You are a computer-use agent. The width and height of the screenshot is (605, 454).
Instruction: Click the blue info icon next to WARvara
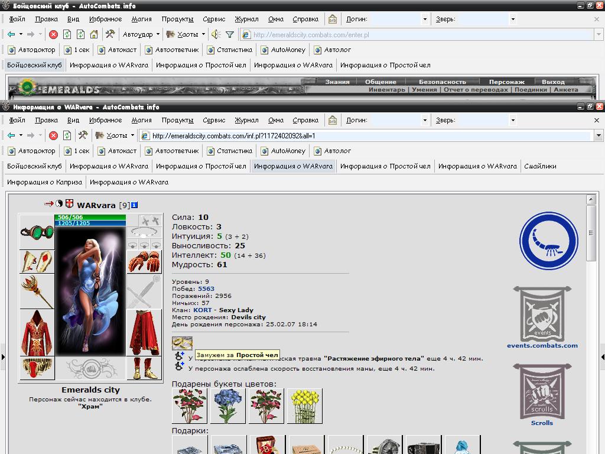coord(134,205)
